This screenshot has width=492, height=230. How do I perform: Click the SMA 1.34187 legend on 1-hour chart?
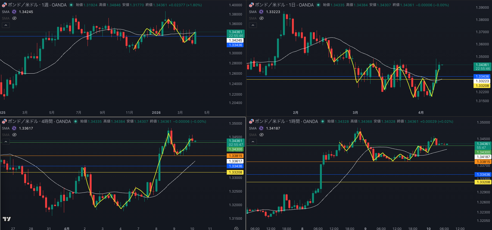pos(273,128)
